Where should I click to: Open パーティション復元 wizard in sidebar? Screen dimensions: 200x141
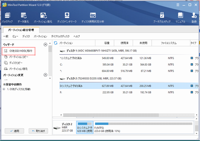click(16, 69)
